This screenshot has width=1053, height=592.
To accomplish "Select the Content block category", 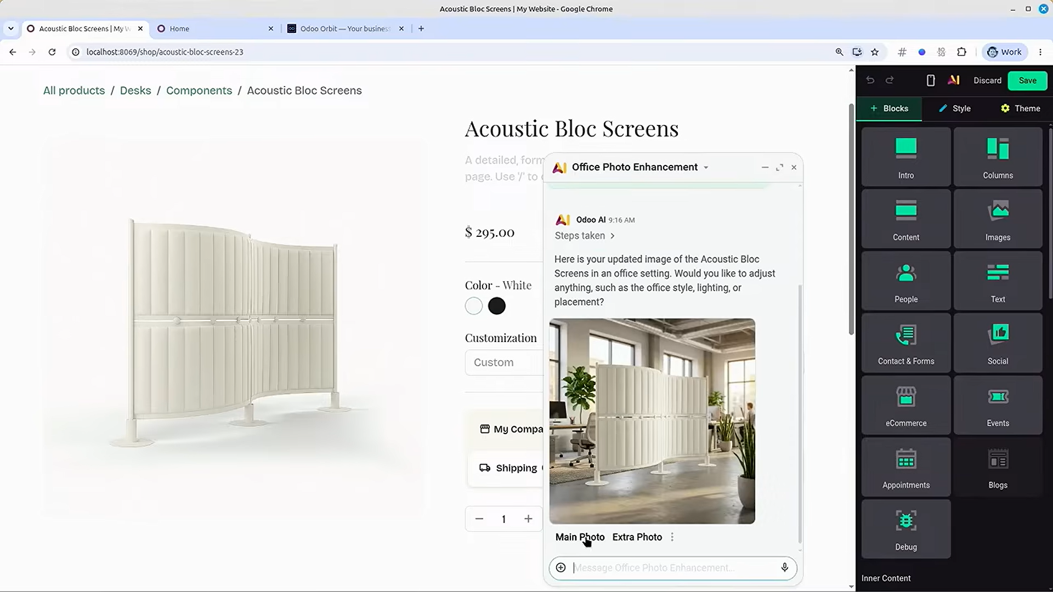I will point(906,219).
